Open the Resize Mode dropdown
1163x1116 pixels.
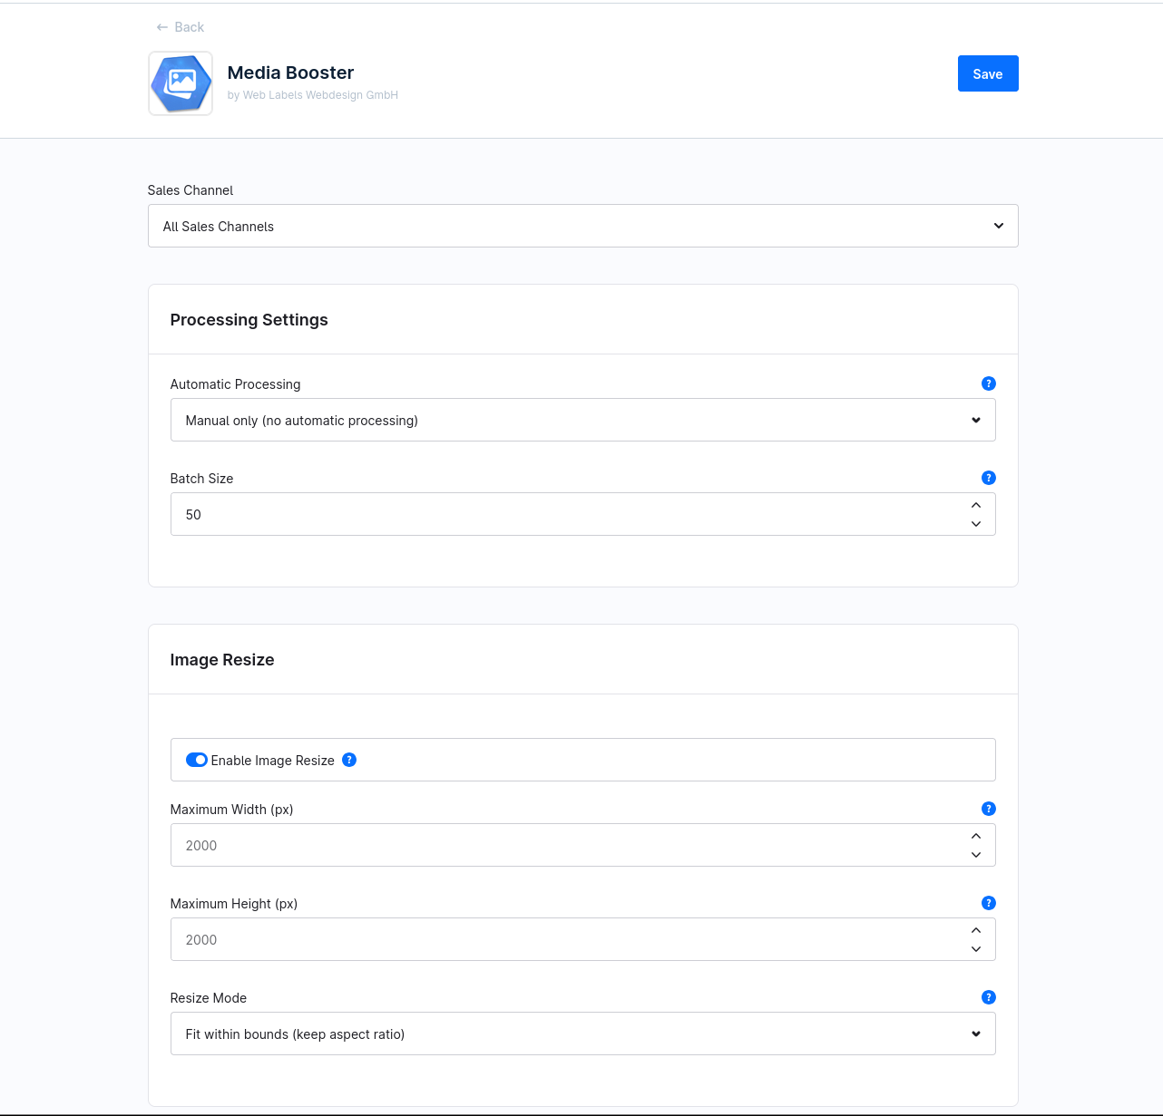582,1034
